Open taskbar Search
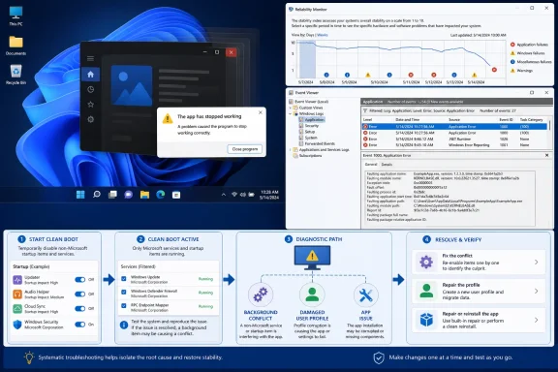The width and height of the screenshot is (558, 372). click(97, 195)
